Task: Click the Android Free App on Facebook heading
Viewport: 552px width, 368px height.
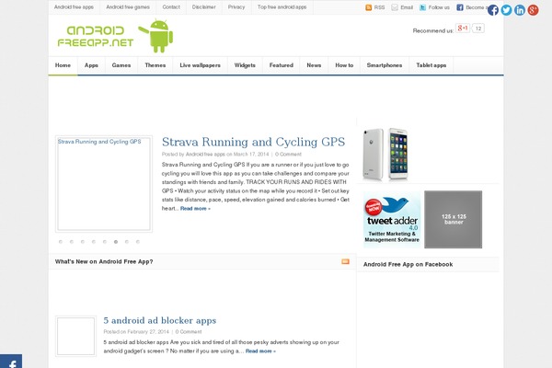Action: click(x=408, y=264)
